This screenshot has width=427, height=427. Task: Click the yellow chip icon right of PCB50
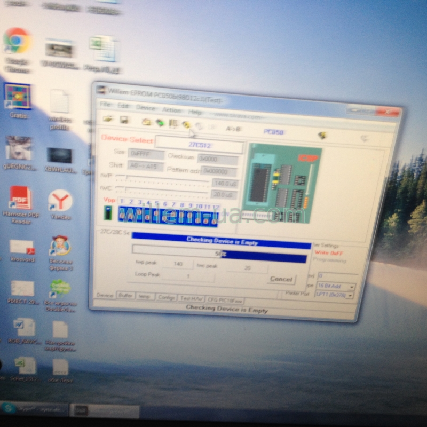(322, 135)
